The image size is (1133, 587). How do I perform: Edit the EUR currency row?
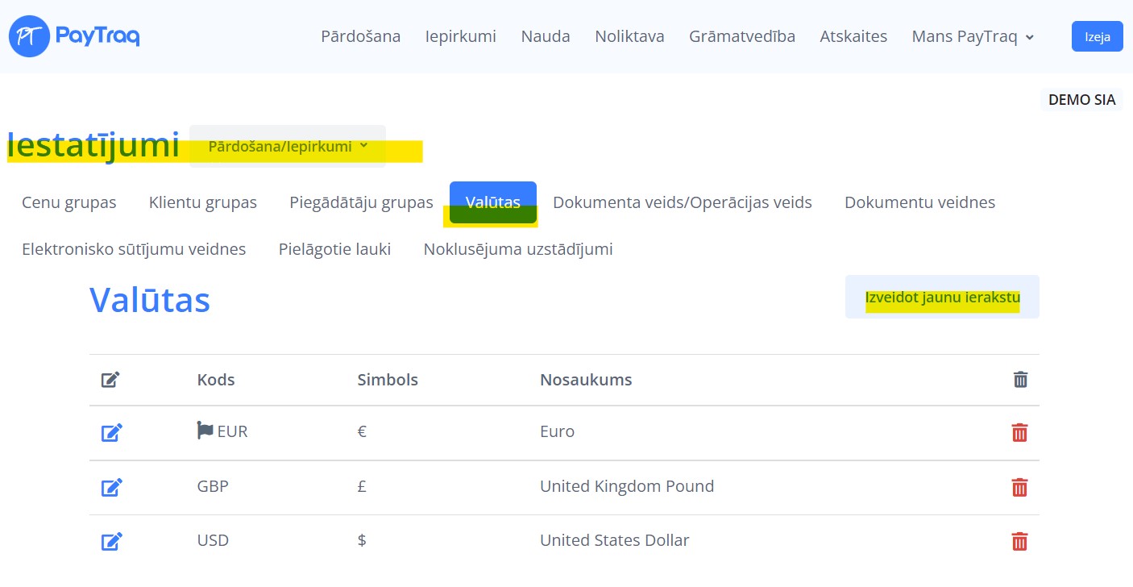click(111, 433)
